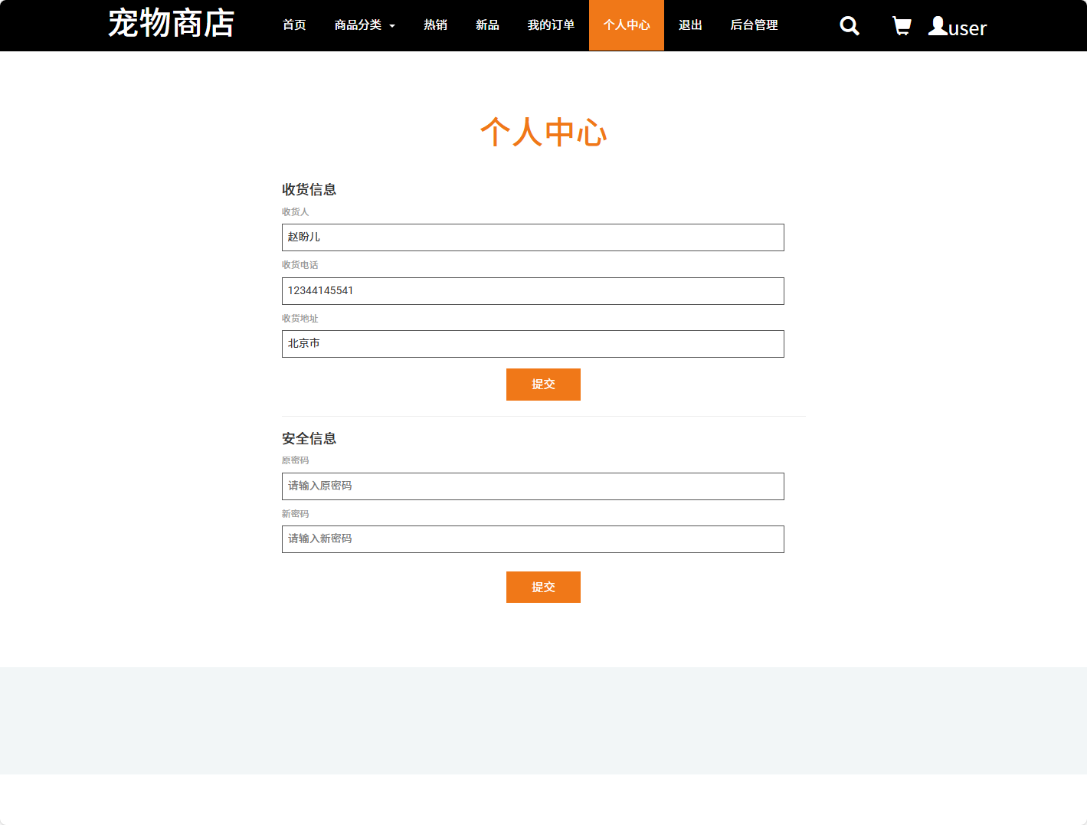Click the 个人中心 orange page heading
Image resolution: width=1087 pixels, height=825 pixels.
tap(543, 131)
